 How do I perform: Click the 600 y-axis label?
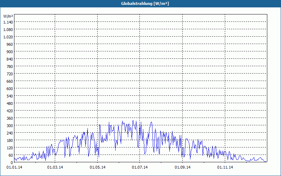[x=10, y=89]
